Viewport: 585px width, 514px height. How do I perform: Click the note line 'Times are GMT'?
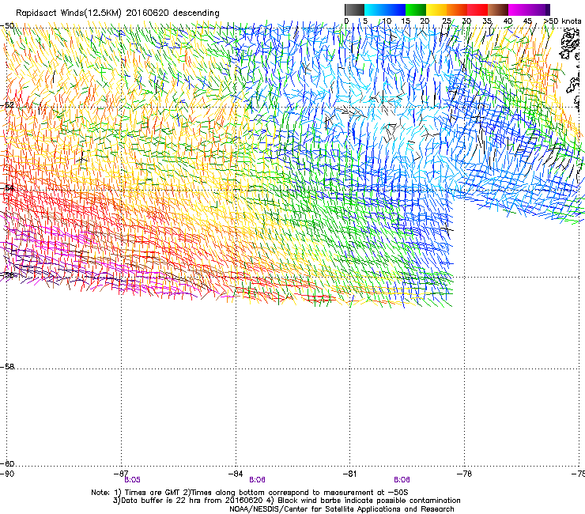[153, 493]
